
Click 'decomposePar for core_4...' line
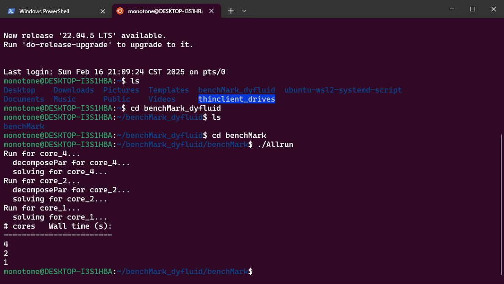point(72,162)
